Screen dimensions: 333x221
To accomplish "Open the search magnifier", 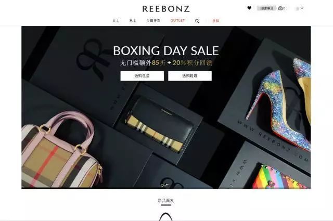I will (197, 21).
